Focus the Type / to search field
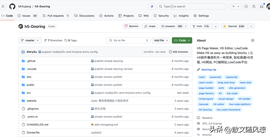Screen dimensions: 270x137 point(191,6)
